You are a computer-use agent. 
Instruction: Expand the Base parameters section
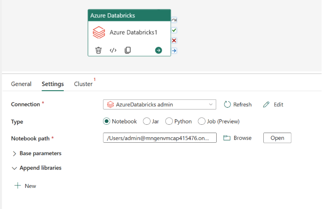coord(14,153)
